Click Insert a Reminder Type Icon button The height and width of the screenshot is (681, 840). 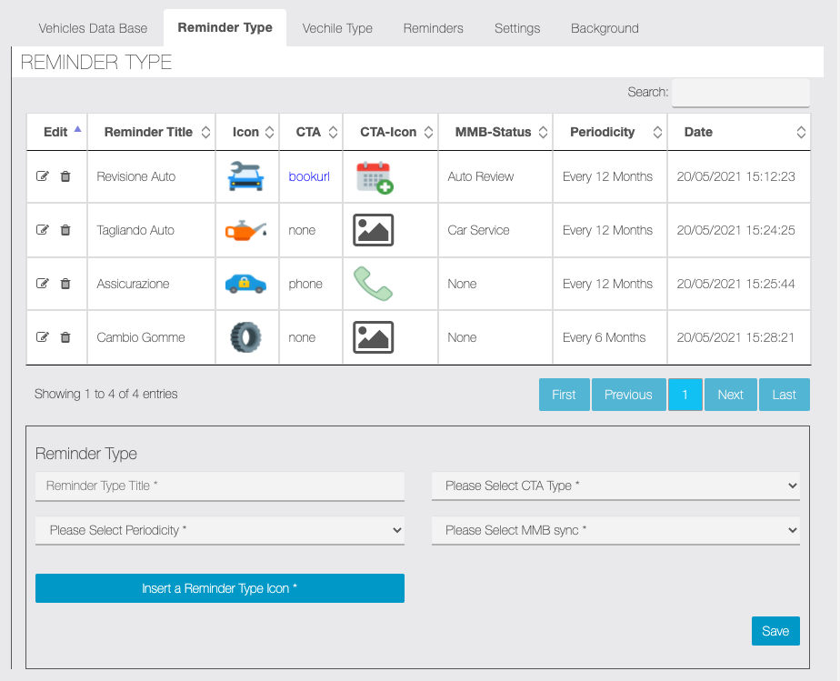220,588
